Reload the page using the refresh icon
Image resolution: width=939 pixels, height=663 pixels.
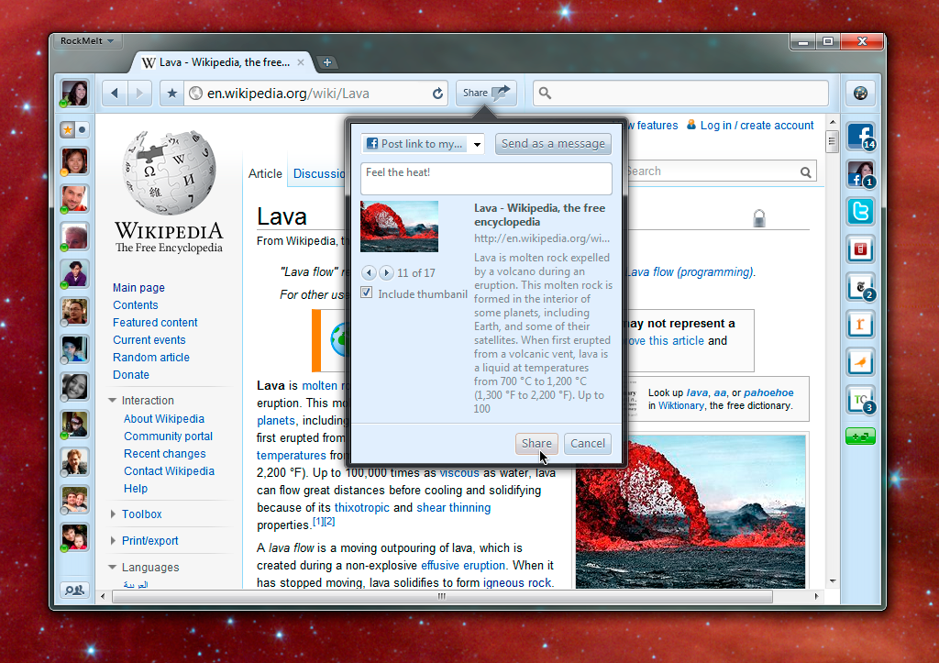click(438, 94)
